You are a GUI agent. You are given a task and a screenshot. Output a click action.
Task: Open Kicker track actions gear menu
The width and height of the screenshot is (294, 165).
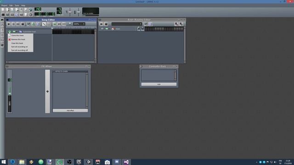(102, 28)
